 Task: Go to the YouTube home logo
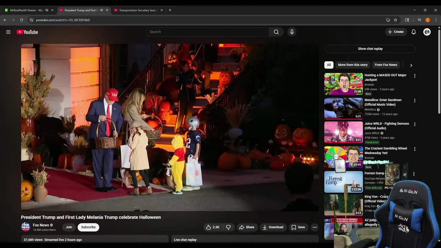(x=27, y=32)
